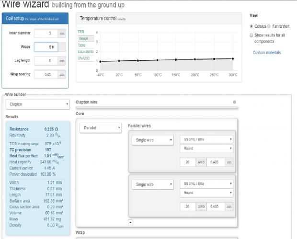Enable Show results for all components
This screenshot has width=297, height=239.
coord(251,35)
